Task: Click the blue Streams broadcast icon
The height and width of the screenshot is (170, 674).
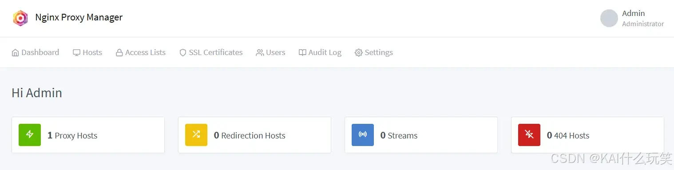Action: (363, 135)
